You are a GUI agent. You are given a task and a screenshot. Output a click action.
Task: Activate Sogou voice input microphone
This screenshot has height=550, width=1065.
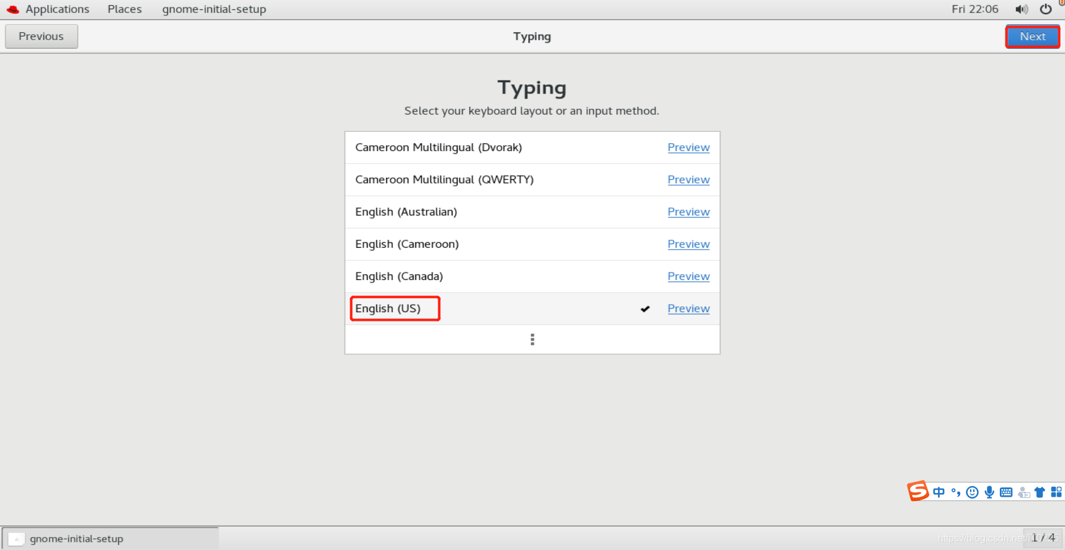(989, 492)
